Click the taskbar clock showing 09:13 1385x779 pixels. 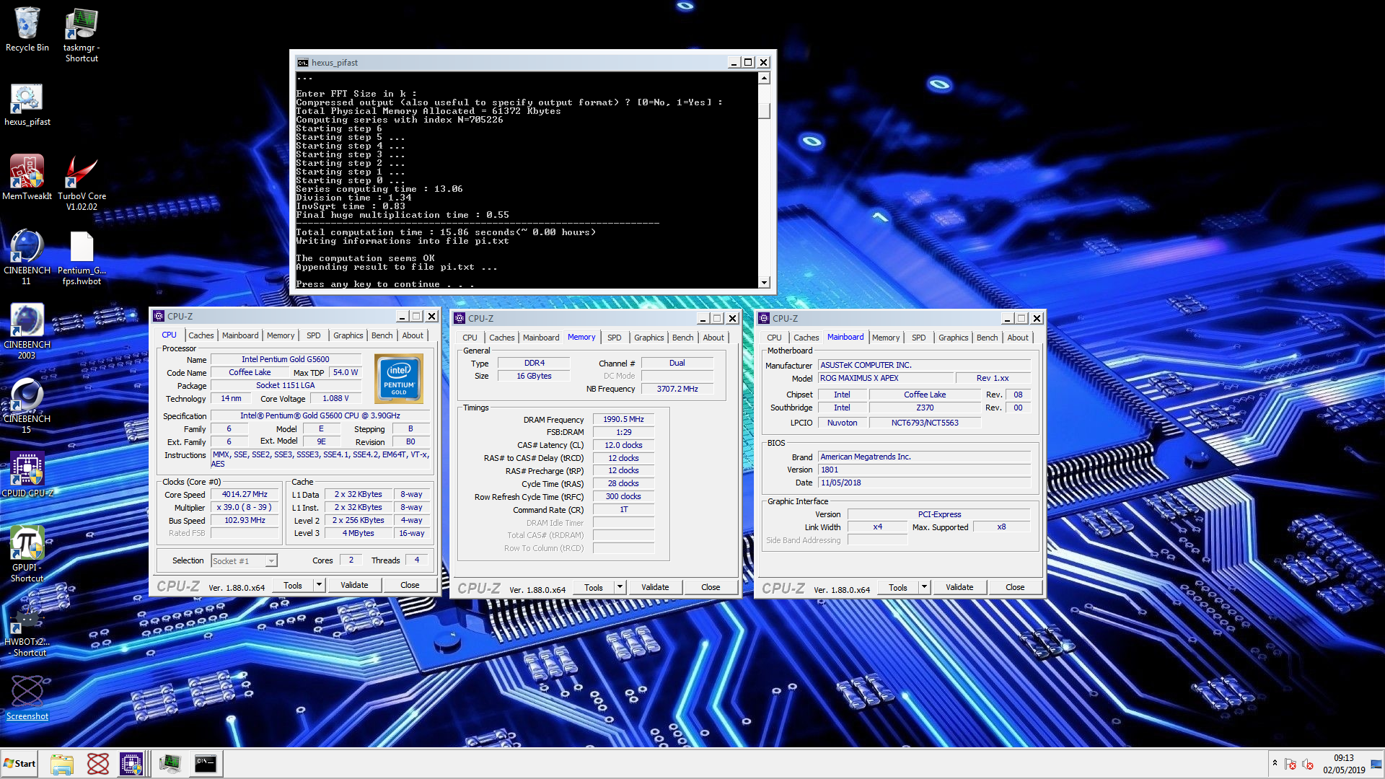coord(1343,764)
